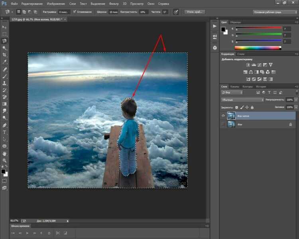Activate the Hand tool
This screenshot has width=299, height=239.
(4, 153)
